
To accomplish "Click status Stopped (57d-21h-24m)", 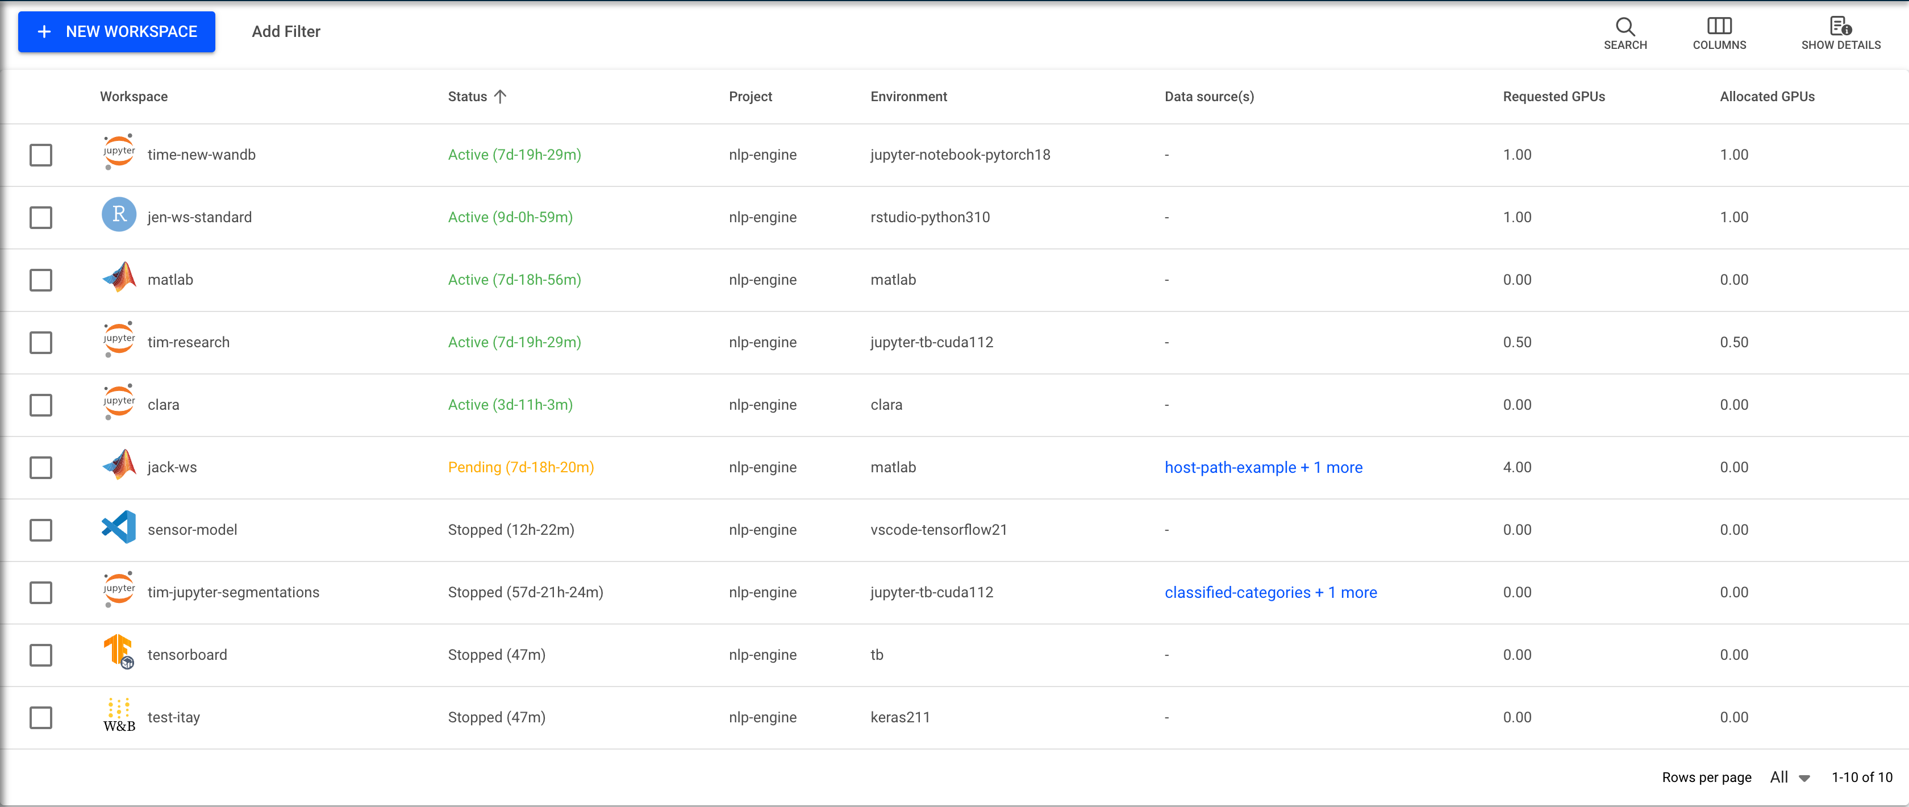I will (x=526, y=592).
